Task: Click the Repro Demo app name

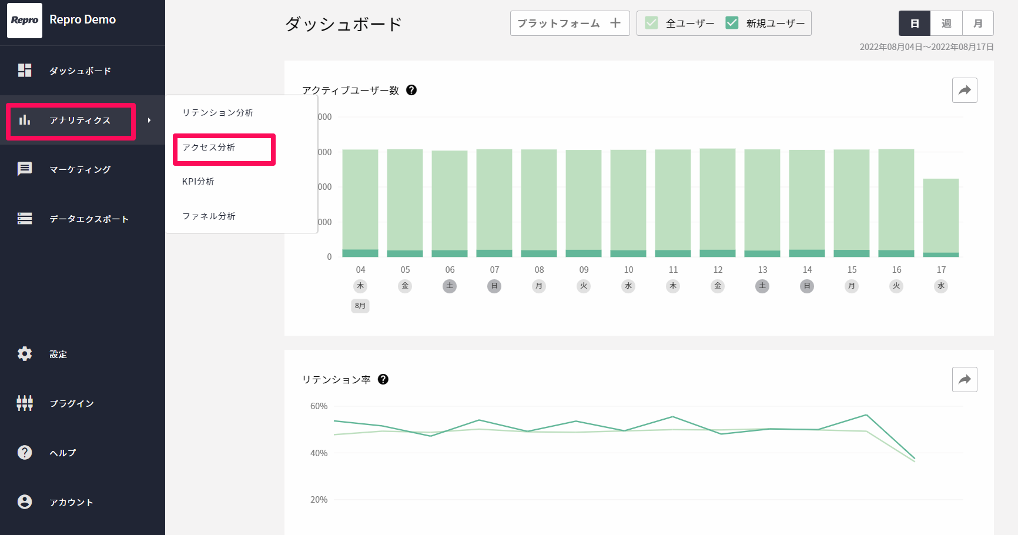Action: click(83, 19)
